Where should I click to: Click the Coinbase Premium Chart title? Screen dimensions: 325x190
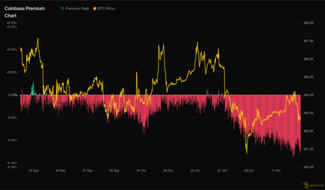coord(24,12)
